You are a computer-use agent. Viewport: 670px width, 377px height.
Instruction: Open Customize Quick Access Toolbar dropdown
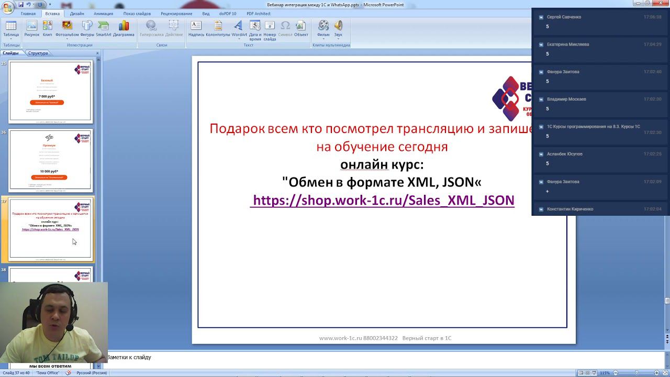click(50, 5)
